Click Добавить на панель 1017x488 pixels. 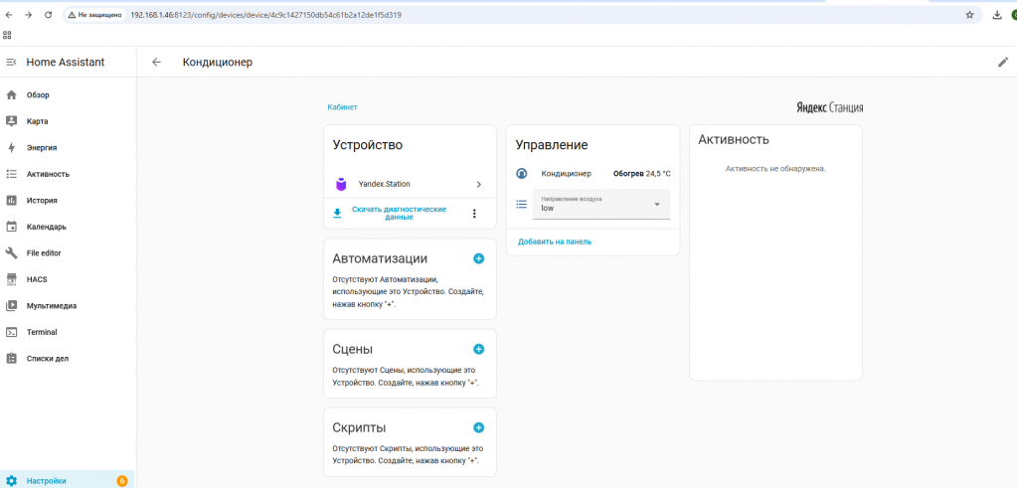(555, 242)
